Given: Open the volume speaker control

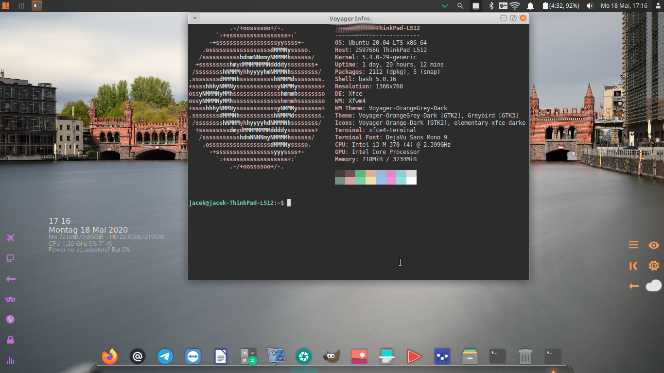Looking at the screenshot, I should tap(590, 6).
